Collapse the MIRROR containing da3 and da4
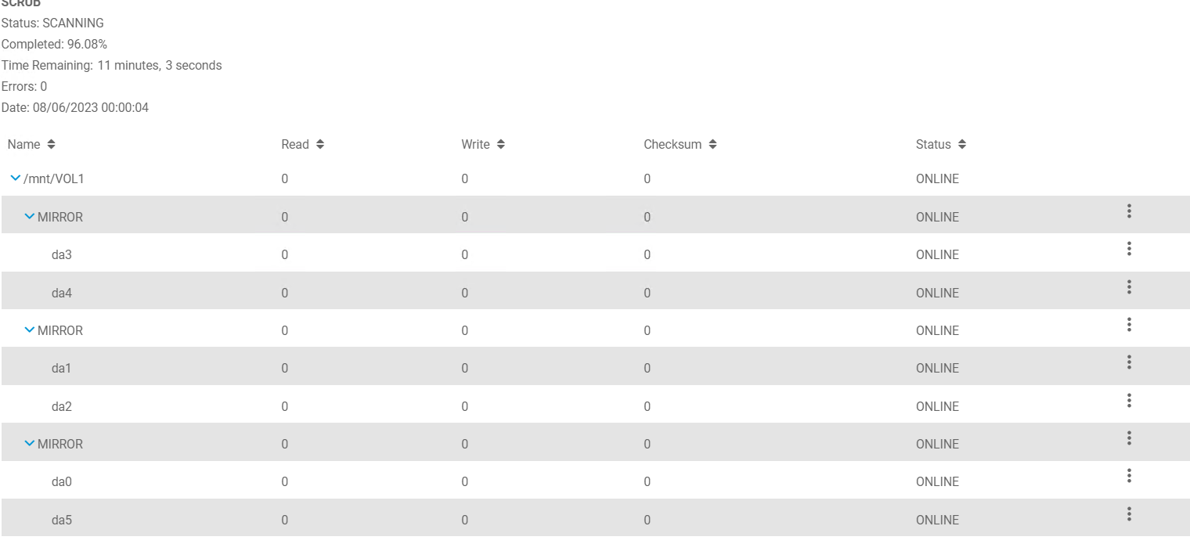 point(30,217)
